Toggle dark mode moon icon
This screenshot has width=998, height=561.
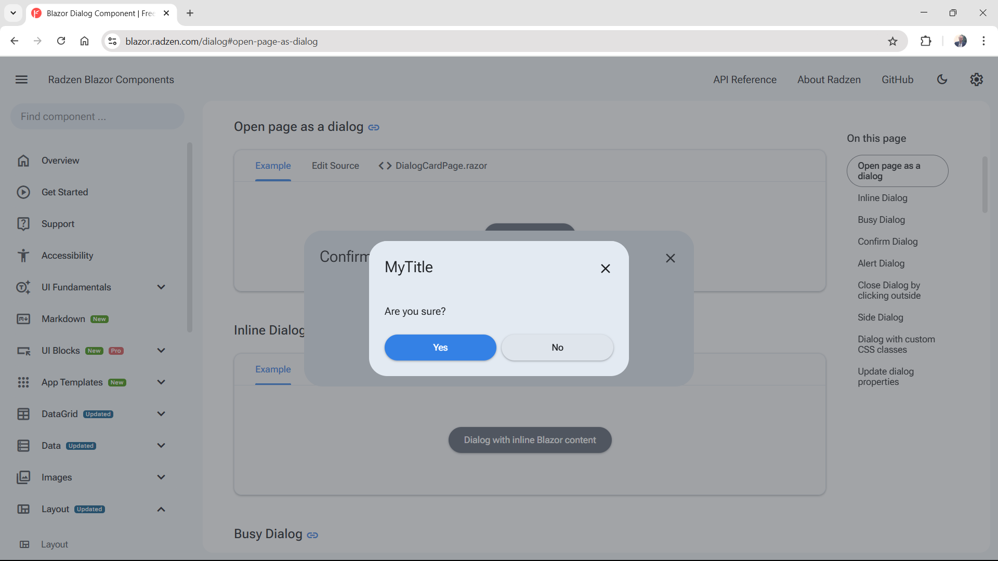[942, 79]
